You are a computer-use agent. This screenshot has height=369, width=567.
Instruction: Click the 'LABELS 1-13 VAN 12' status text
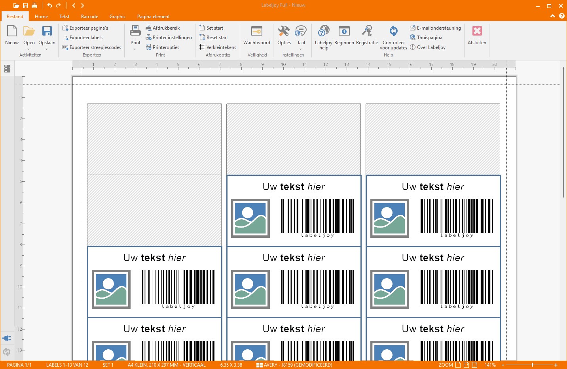67,365
